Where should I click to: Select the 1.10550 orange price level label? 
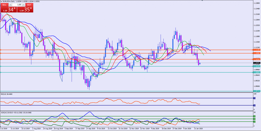[257, 59]
